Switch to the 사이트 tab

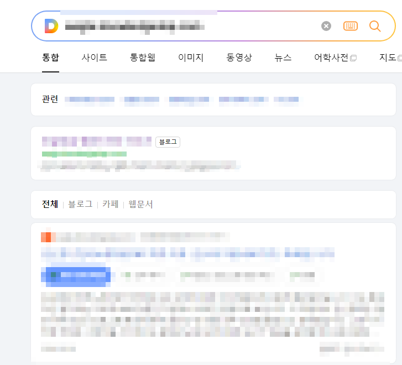click(95, 58)
